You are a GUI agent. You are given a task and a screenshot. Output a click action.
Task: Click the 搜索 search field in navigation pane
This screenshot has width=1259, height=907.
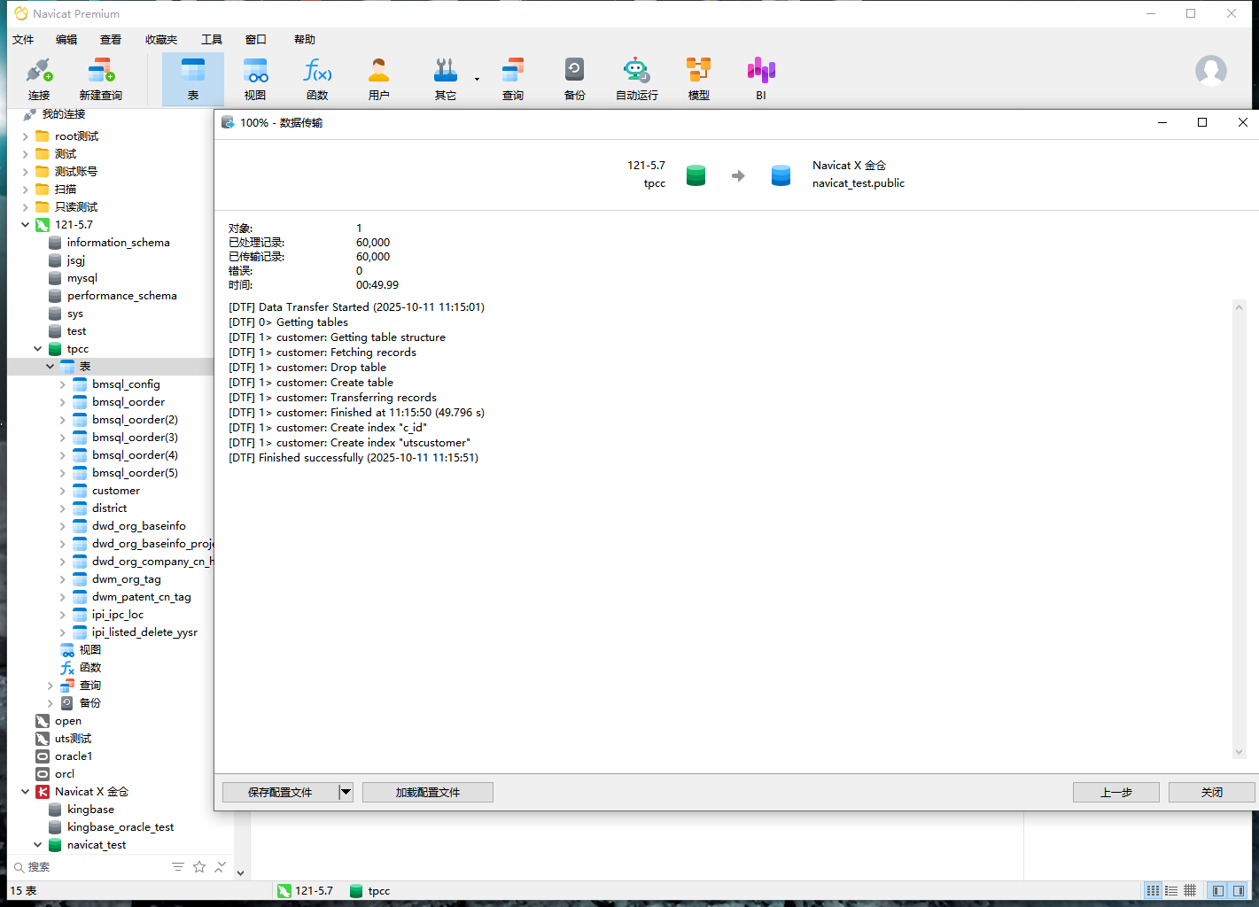(x=89, y=867)
